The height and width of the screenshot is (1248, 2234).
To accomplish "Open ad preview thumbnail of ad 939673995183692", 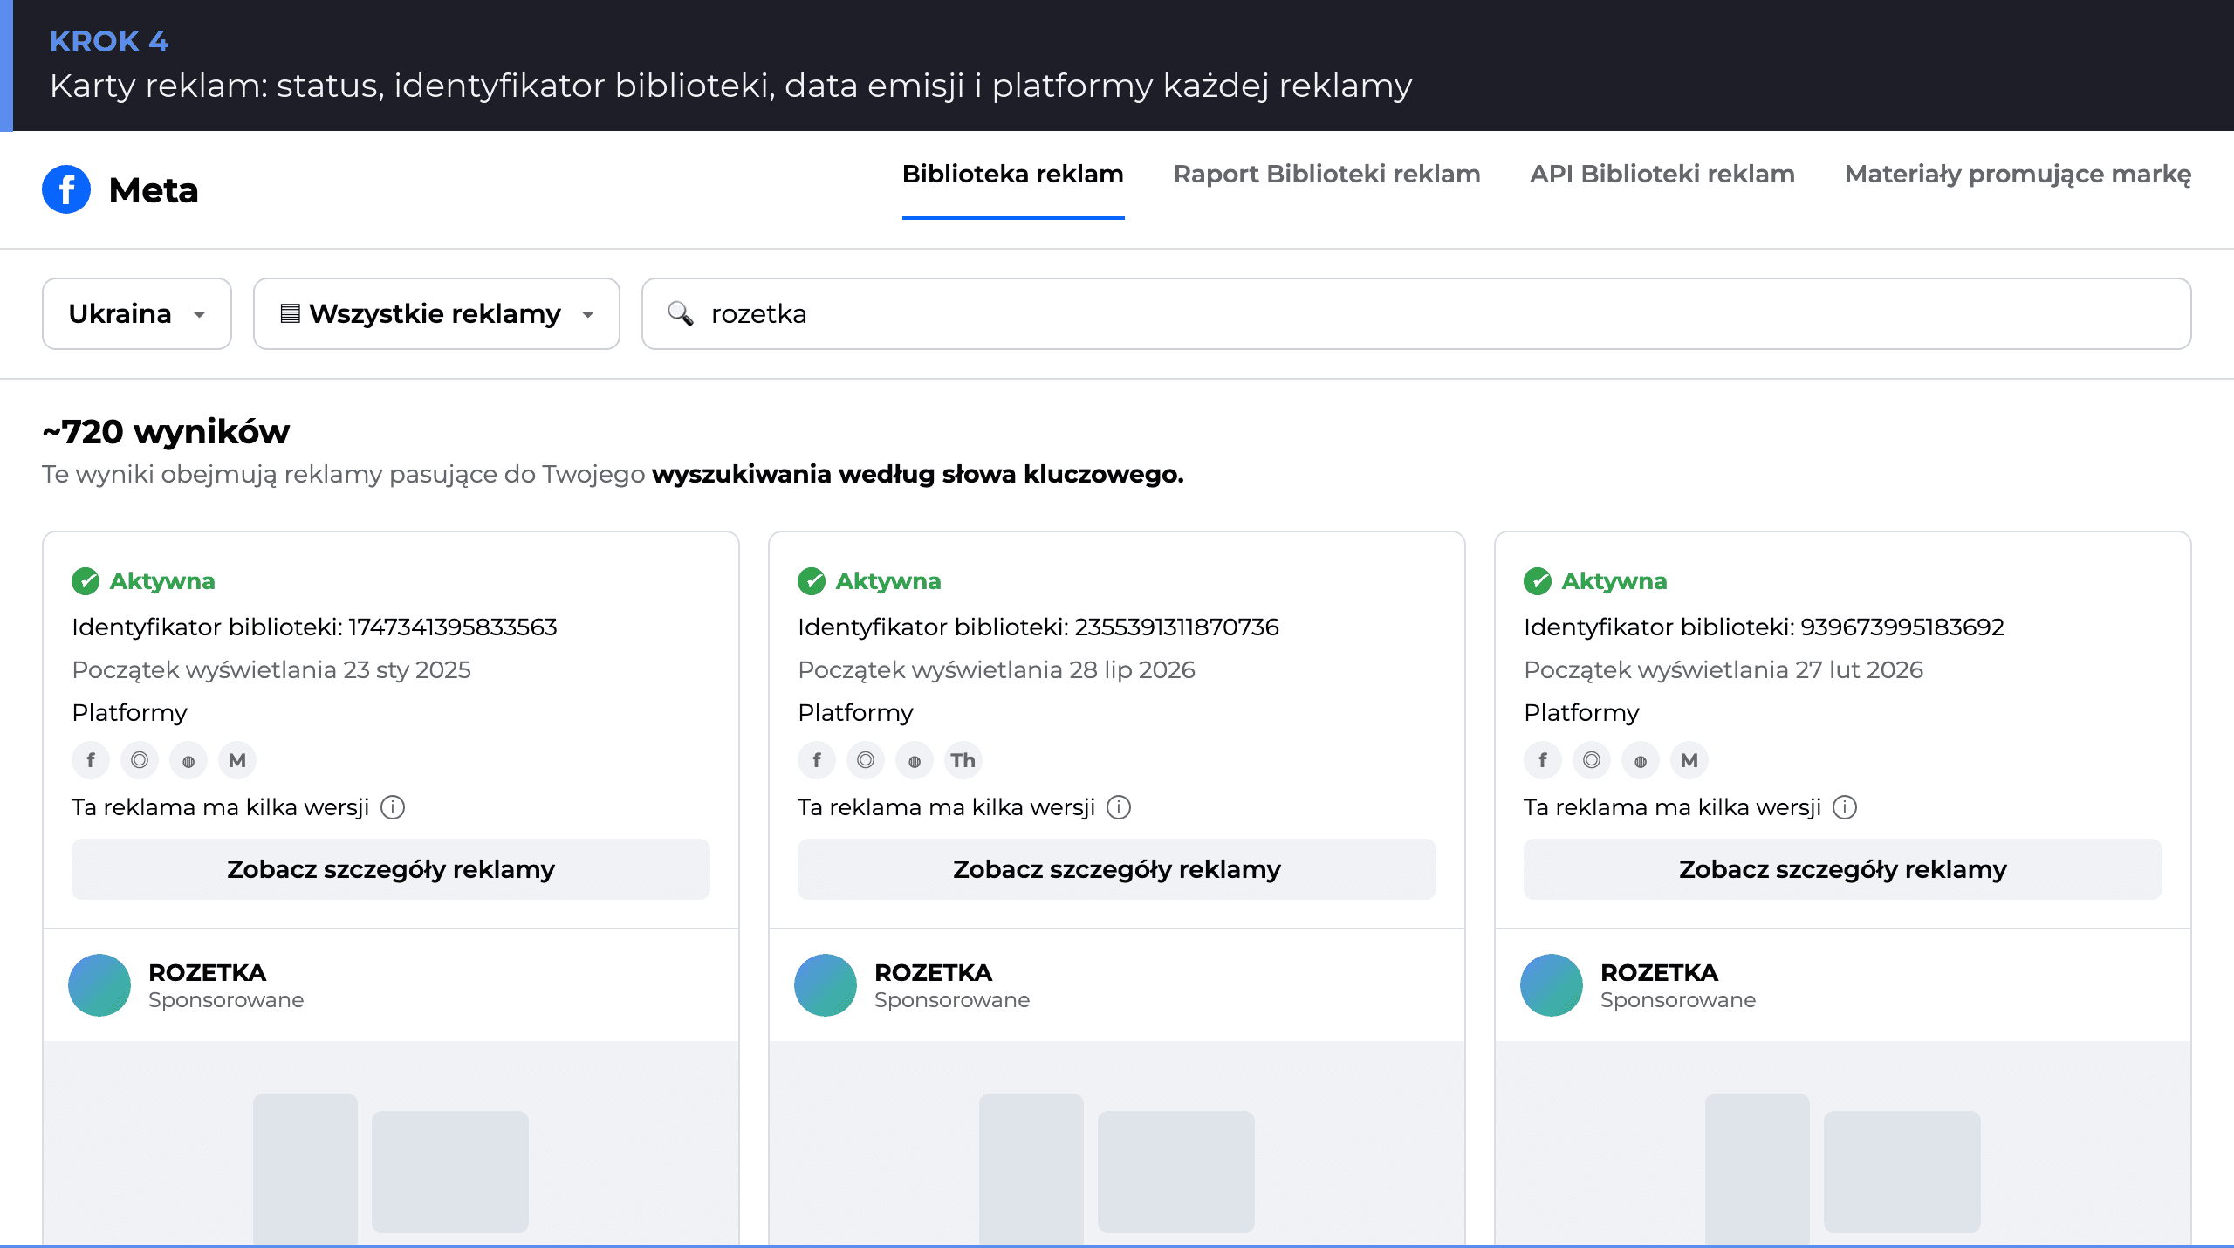I will tap(1843, 1143).
